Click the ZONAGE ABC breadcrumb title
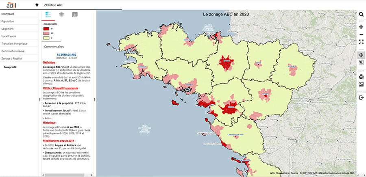 click(53, 5)
